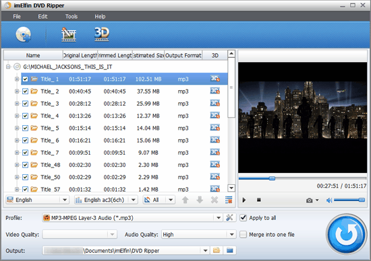Collapse the G:\MICHAEL_JACKSONS_THIS_IS_IT disc tree
The image size is (371, 261).
pos(8,67)
